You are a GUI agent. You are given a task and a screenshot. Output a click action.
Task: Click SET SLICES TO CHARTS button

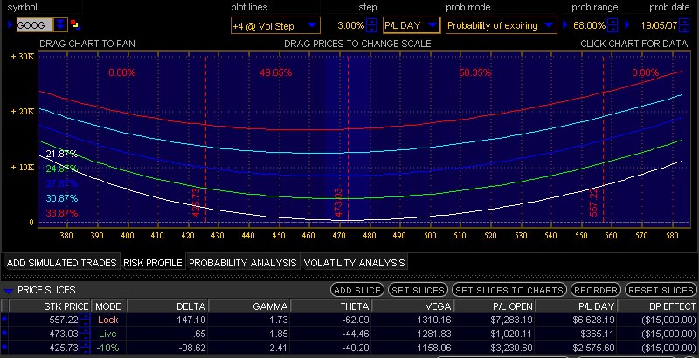point(509,290)
